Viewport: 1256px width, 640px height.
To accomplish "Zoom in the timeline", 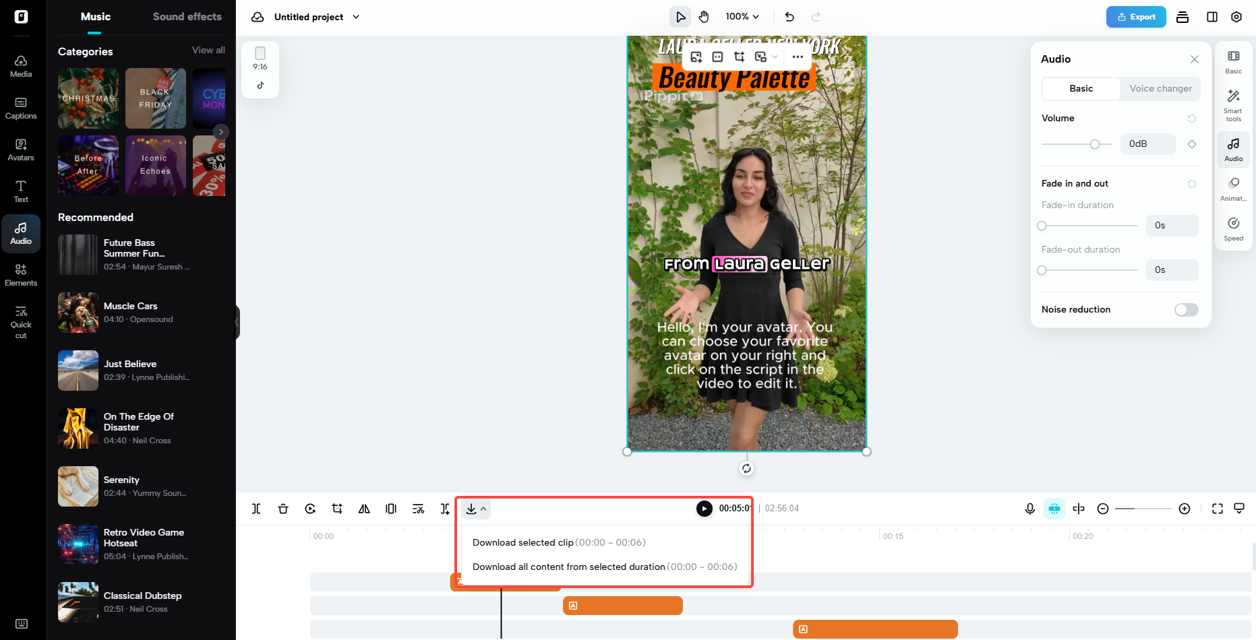I will click(1185, 509).
